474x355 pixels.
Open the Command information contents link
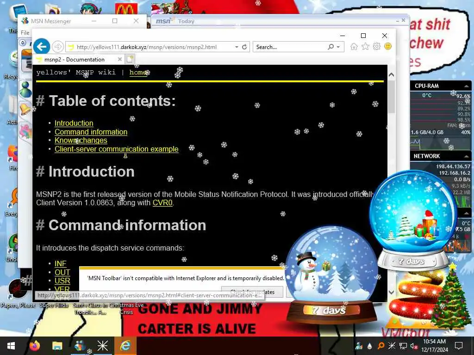point(91,132)
